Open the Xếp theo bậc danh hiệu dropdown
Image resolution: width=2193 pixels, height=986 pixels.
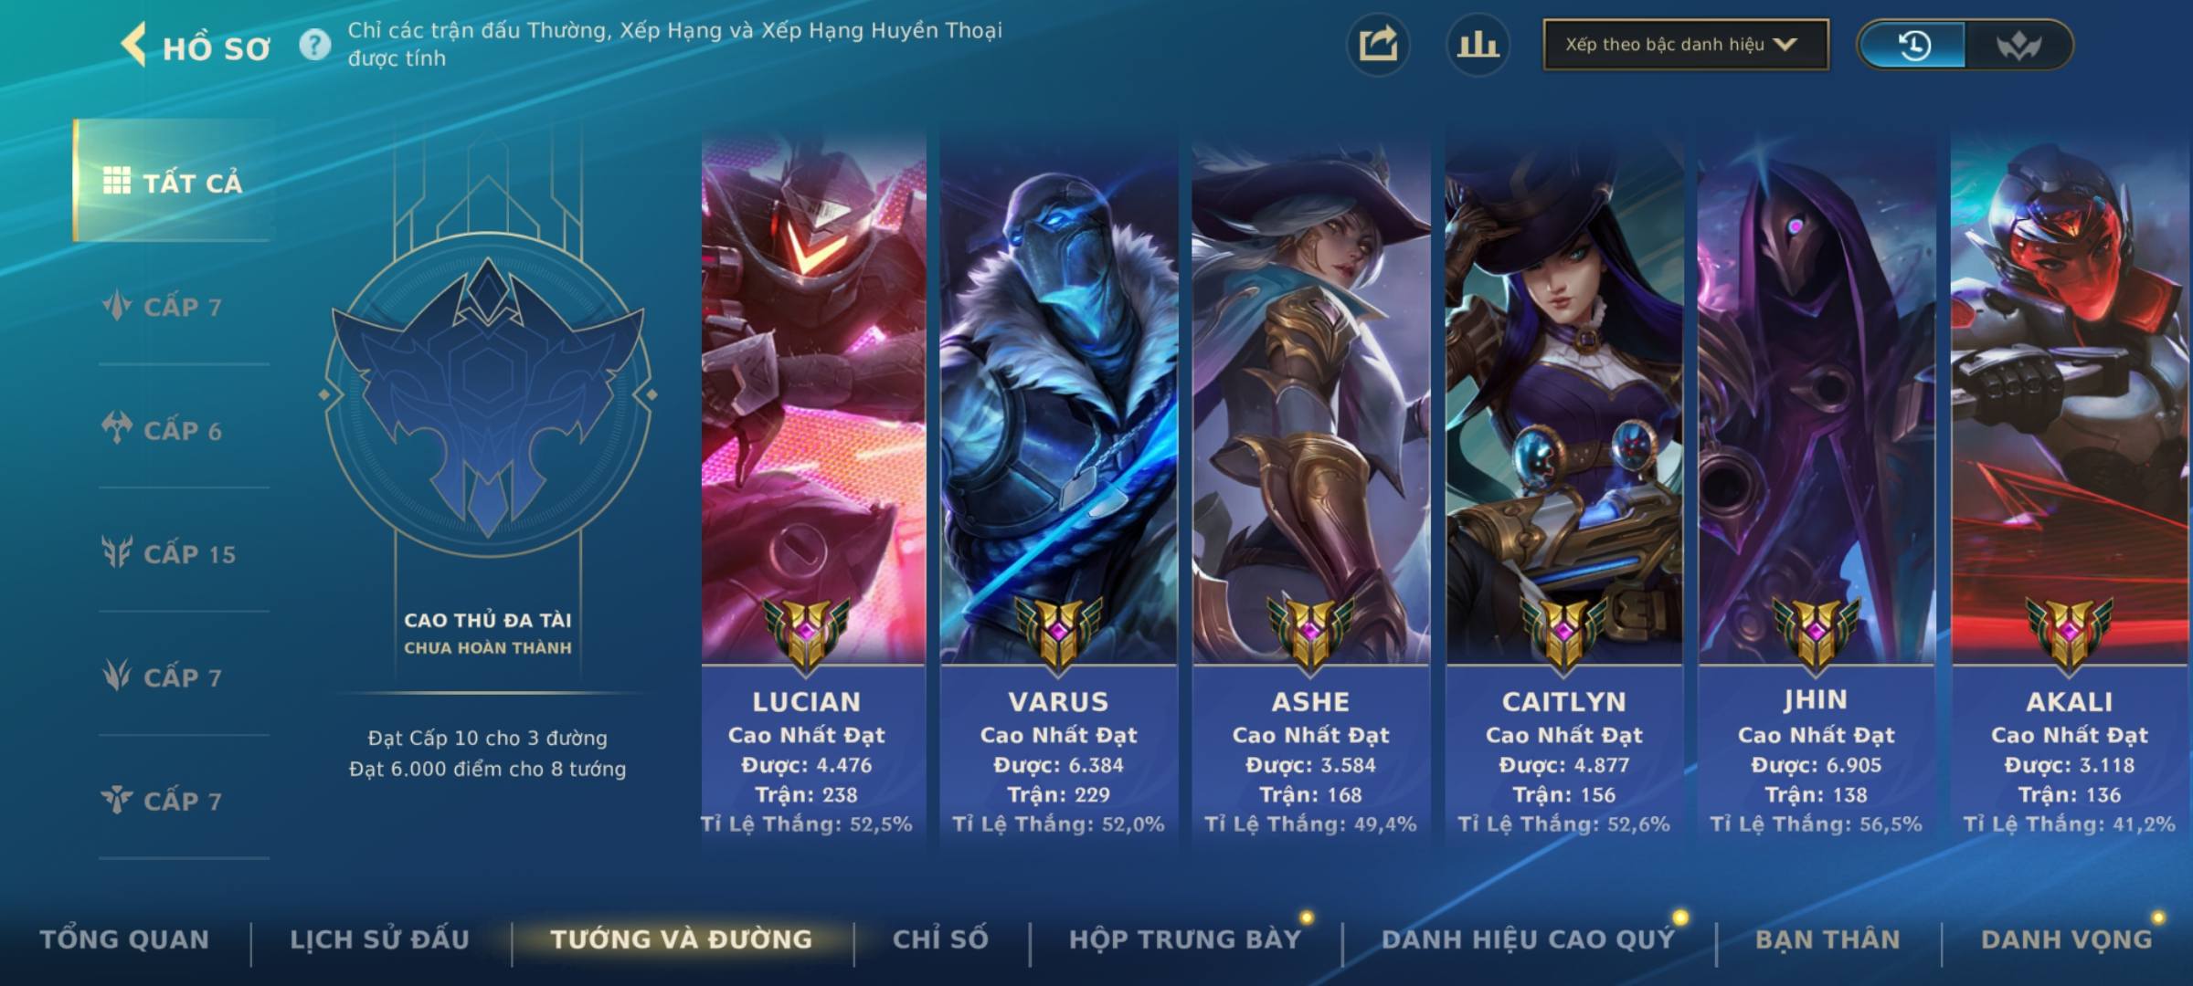(1686, 45)
